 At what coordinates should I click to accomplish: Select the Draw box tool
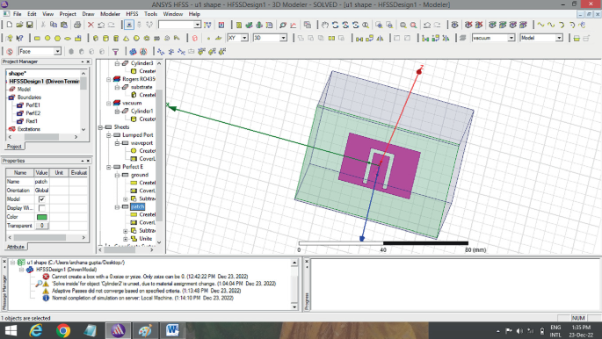point(96,38)
